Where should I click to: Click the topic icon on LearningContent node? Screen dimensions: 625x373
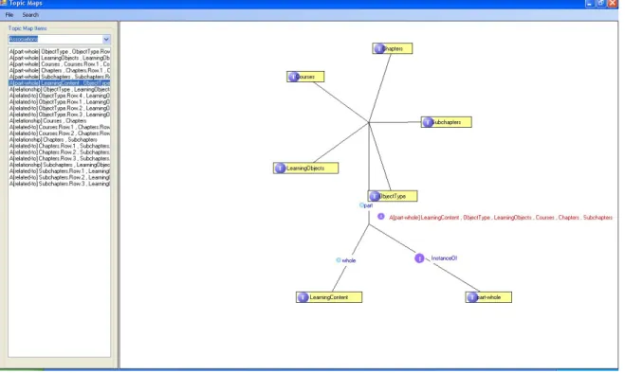[303, 297]
